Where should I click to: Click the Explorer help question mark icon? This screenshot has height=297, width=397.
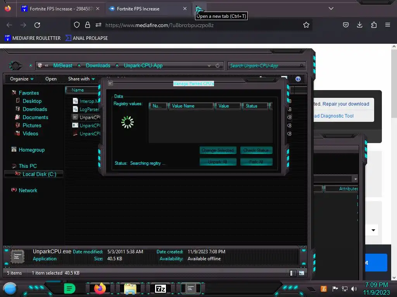pyautogui.click(x=298, y=79)
